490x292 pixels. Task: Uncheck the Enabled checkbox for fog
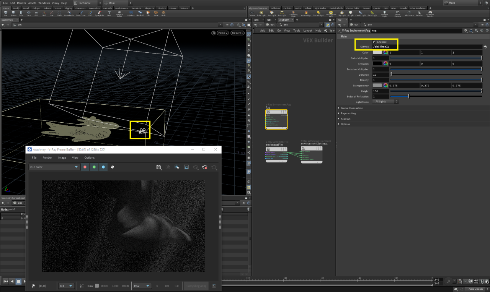point(374,42)
